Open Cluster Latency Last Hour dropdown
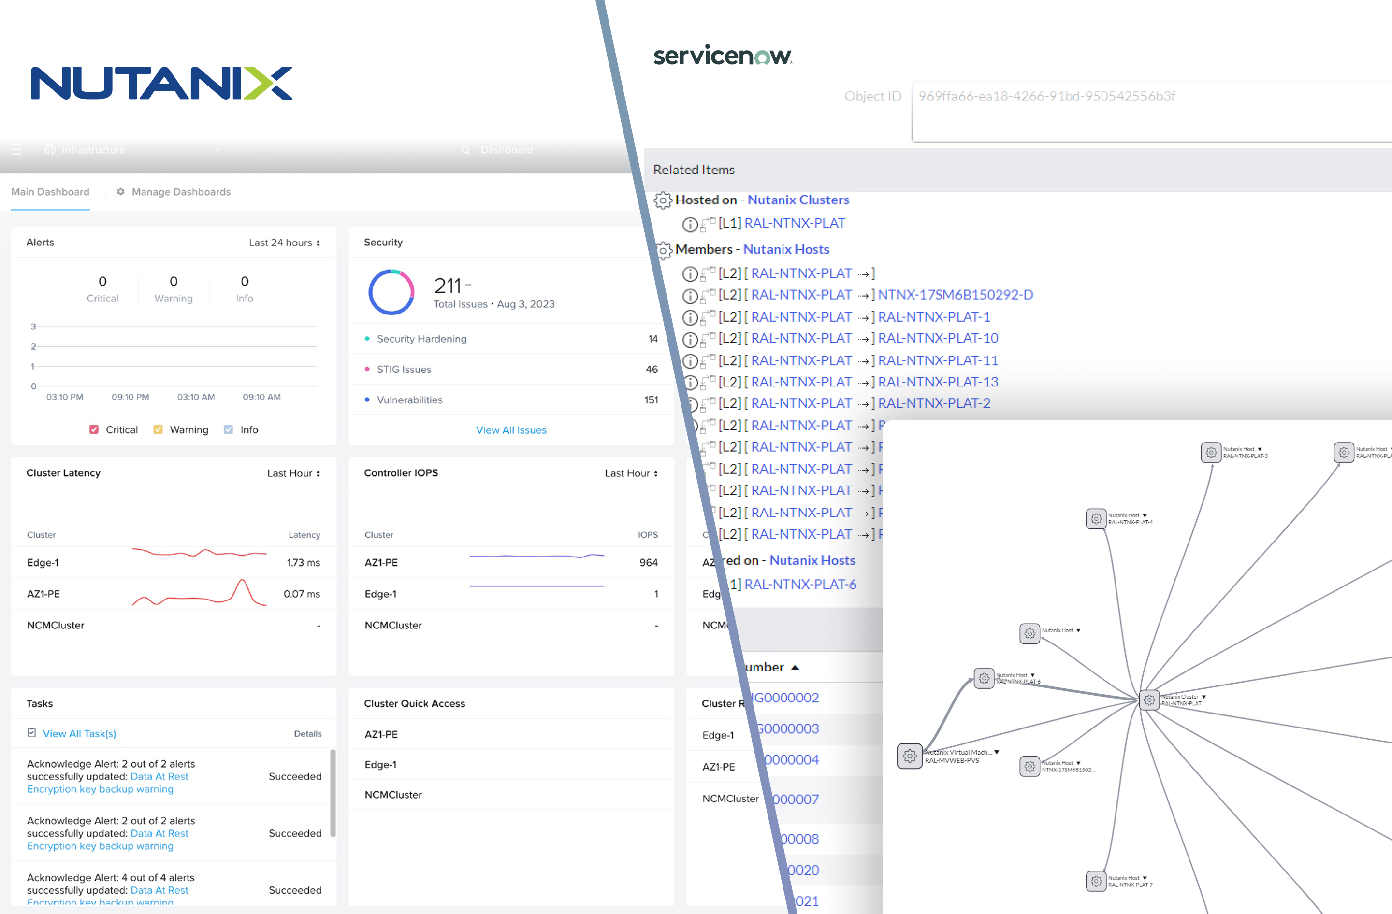Screen dimensions: 1392x914 (293, 473)
